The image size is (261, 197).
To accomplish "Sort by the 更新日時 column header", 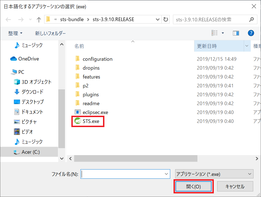I will pos(207,46).
